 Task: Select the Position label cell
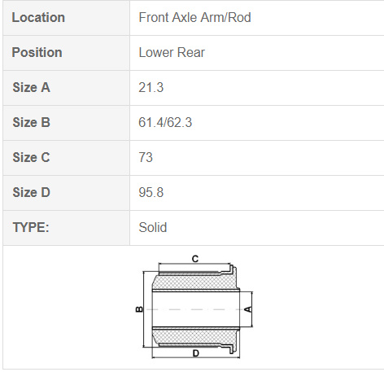[x=66, y=53]
